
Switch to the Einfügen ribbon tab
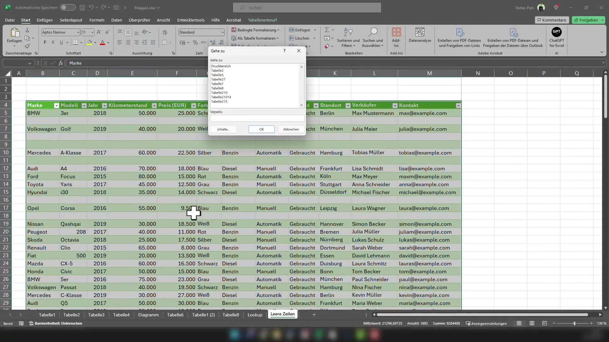click(x=45, y=20)
